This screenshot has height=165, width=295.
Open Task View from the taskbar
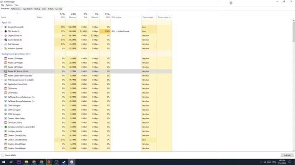click(x=11, y=162)
